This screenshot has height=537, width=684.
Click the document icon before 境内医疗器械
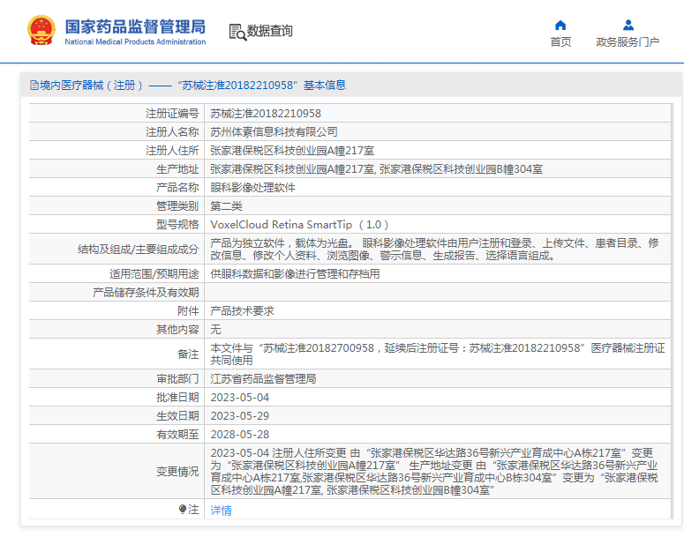point(34,85)
